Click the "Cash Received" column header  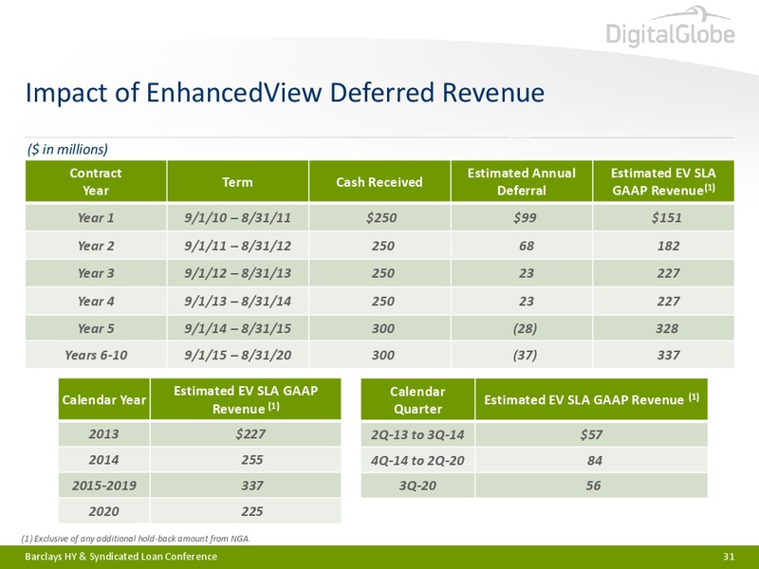point(379,181)
